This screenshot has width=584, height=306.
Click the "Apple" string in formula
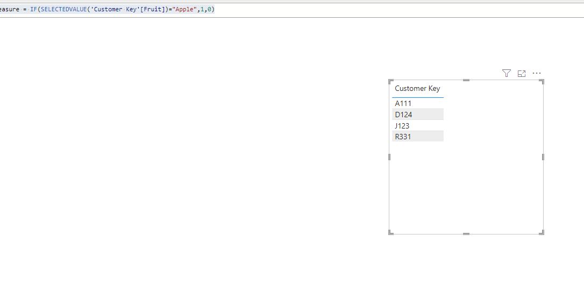tap(184, 9)
